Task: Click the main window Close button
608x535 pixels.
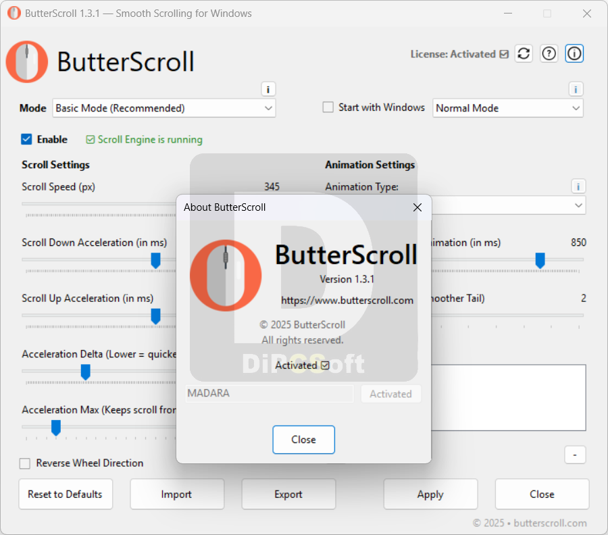Action: (542, 494)
